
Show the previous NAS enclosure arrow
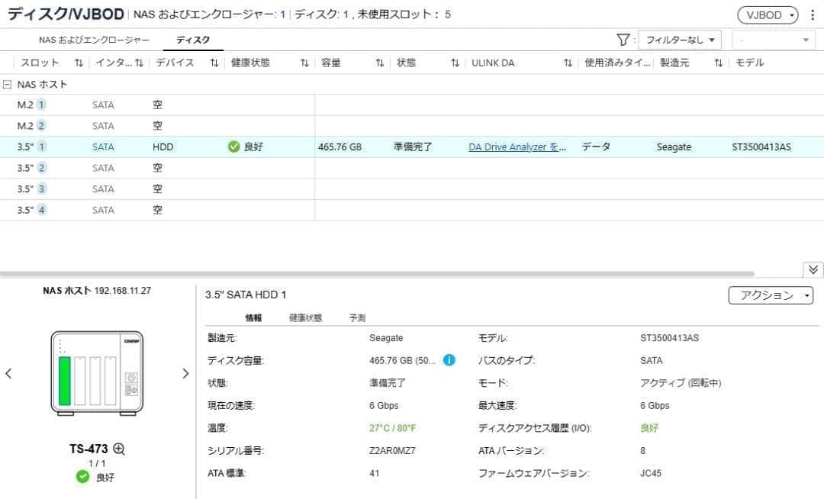(8, 373)
